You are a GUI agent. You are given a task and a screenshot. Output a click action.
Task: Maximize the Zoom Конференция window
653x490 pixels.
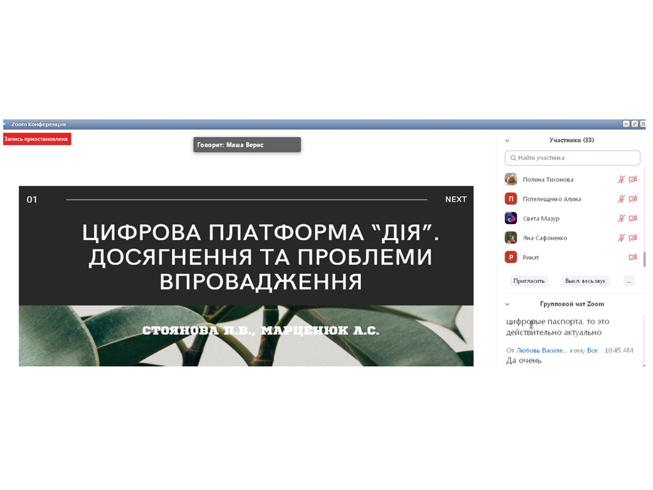point(635,124)
